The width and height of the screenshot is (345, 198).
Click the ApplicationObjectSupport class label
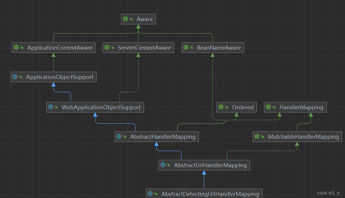pyautogui.click(x=60, y=77)
